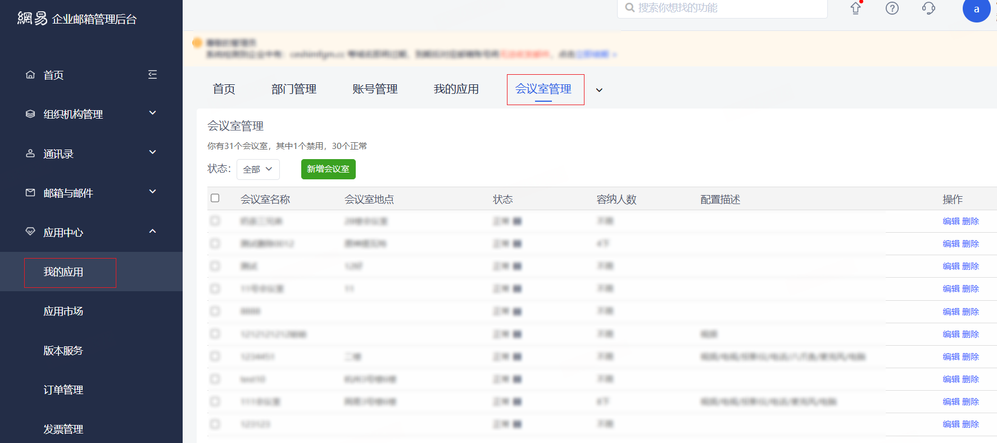Collapse the 应用中心 chevron
This screenshot has width=997, height=443.
tap(152, 231)
